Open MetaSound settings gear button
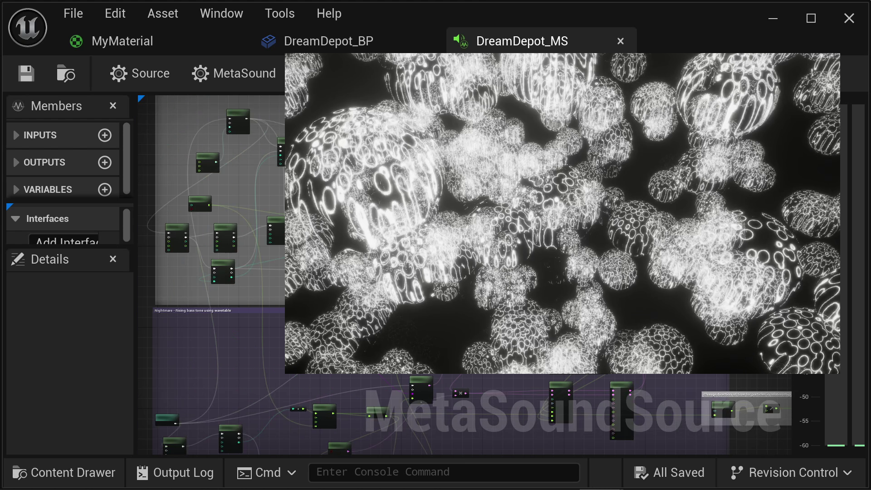 [234, 73]
